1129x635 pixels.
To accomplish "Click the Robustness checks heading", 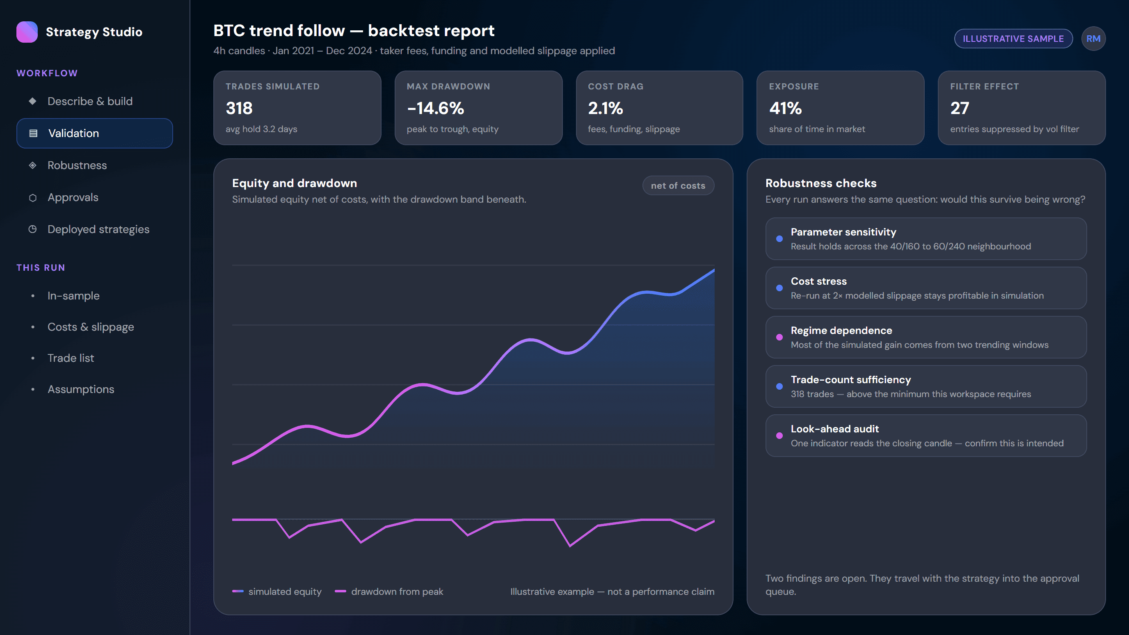I will tap(821, 183).
